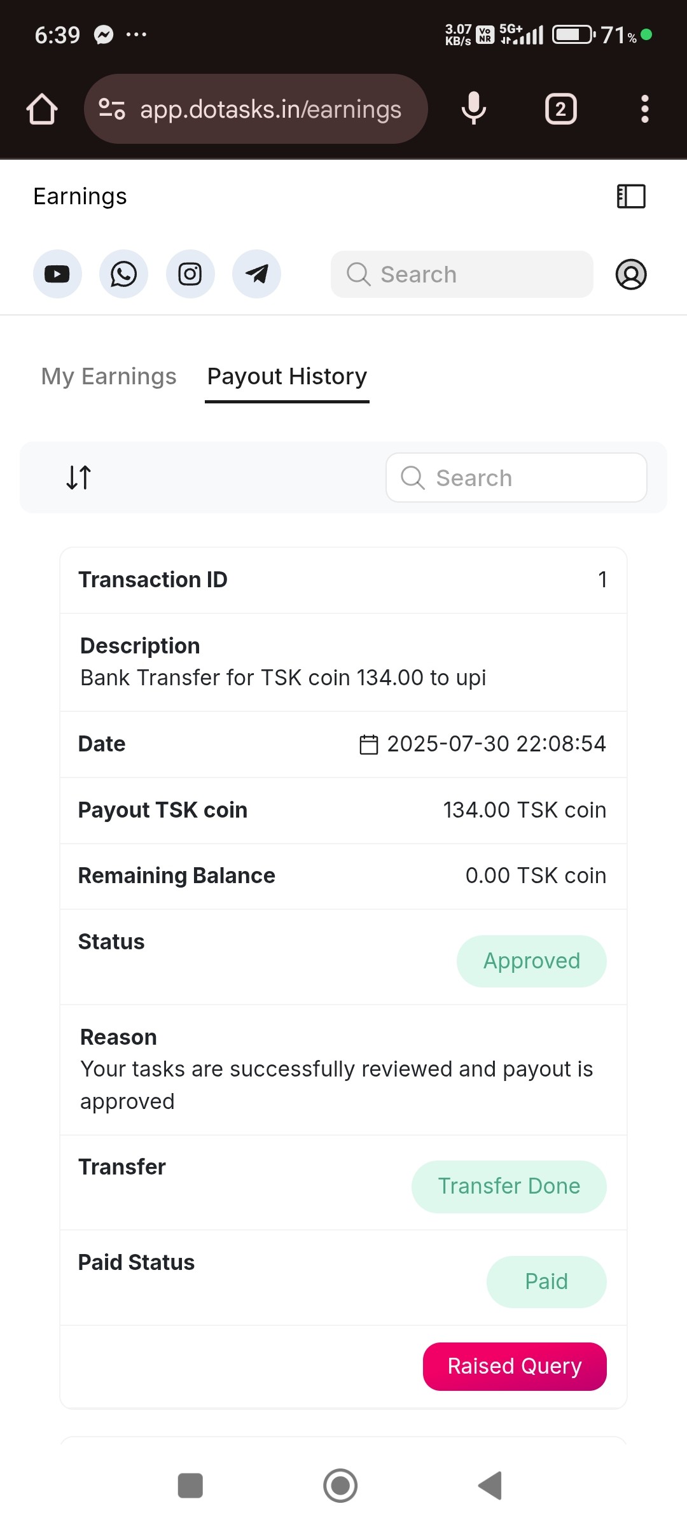687x1527 pixels.
Task: Switch to the My Earnings tab
Action: coord(109,377)
